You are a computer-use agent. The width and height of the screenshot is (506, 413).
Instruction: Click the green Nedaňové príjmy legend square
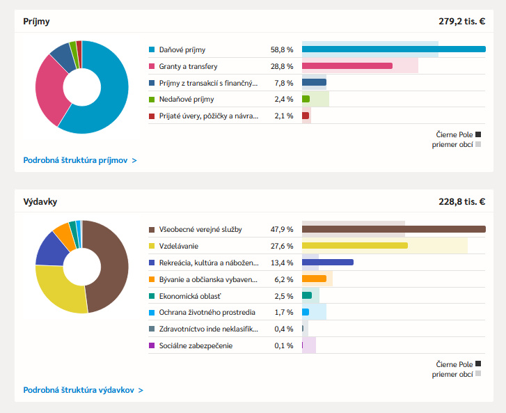(152, 100)
